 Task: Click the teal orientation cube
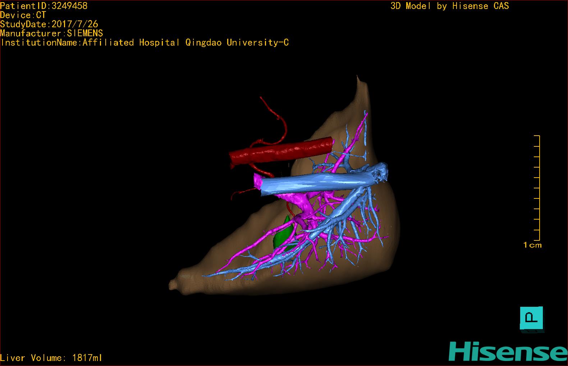[532, 319]
